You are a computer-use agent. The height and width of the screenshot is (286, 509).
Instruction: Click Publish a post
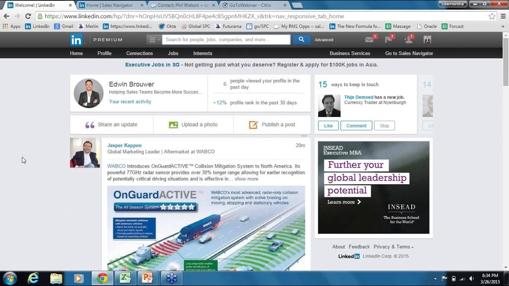[272, 125]
